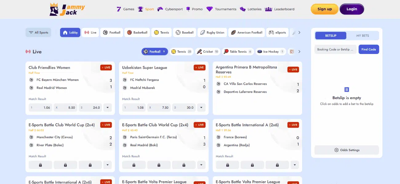Viewport: 400px width, 184px height.
Task: Open the BETSLIP tab
Action: click(x=331, y=36)
